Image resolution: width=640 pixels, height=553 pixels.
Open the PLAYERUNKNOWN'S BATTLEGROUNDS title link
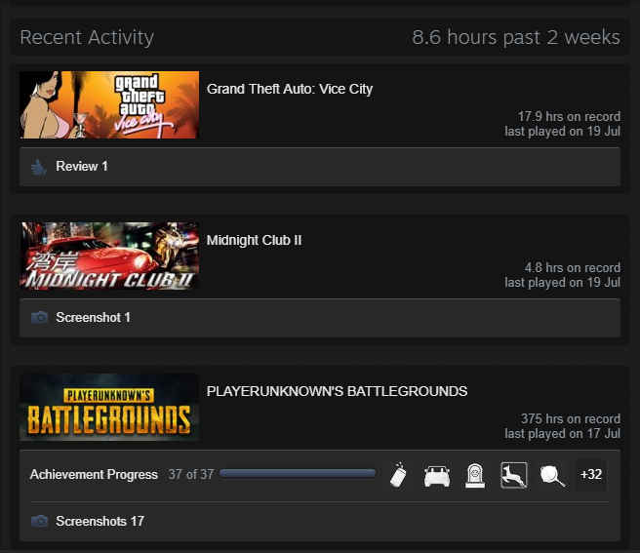pyautogui.click(x=337, y=391)
